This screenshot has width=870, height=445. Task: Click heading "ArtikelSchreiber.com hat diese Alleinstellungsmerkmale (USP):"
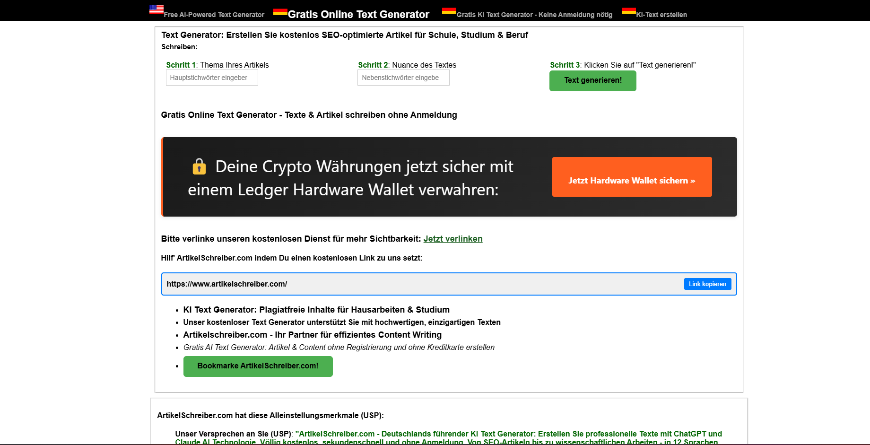[270, 415]
